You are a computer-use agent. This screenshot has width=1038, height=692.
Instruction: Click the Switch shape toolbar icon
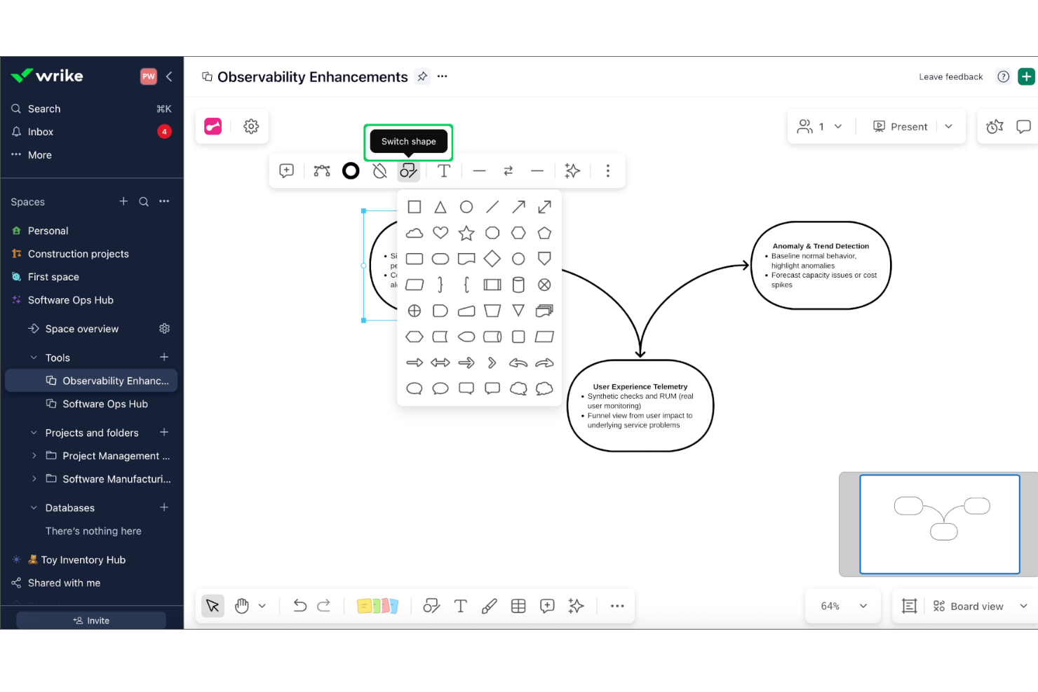(408, 170)
